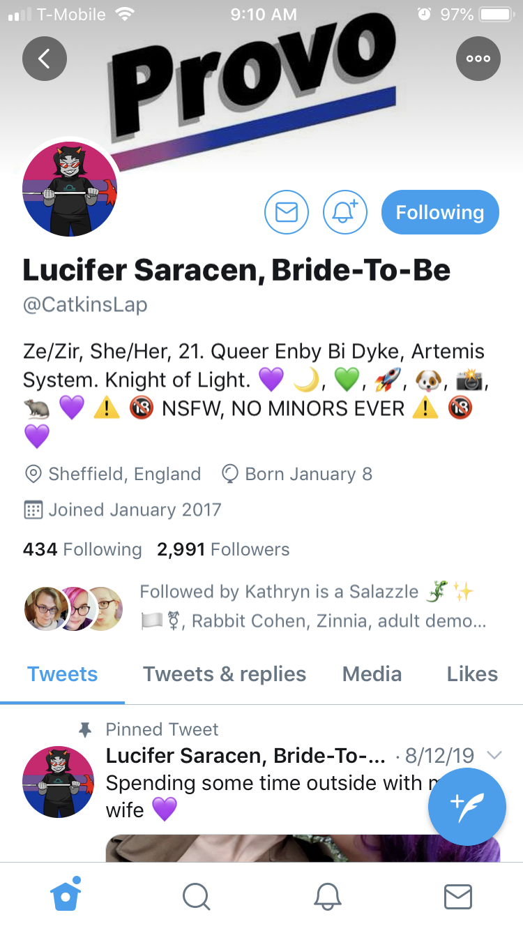The width and height of the screenshot is (523, 931).
Task: View the 434 Following list
Action: pyautogui.click(x=82, y=550)
